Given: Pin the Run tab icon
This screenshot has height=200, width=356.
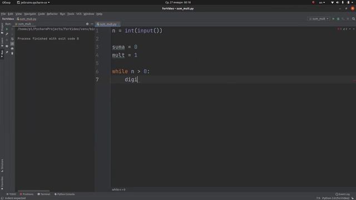Looking at the screenshot, I should [x=7, y=52].
